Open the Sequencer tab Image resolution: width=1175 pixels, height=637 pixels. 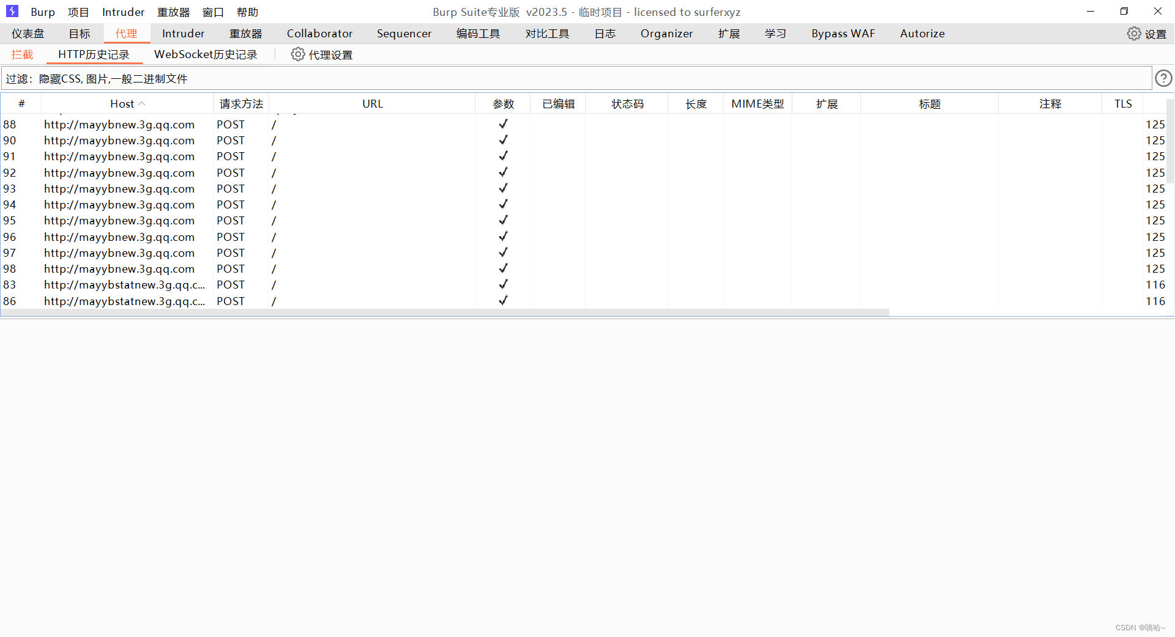coord(404,34)
